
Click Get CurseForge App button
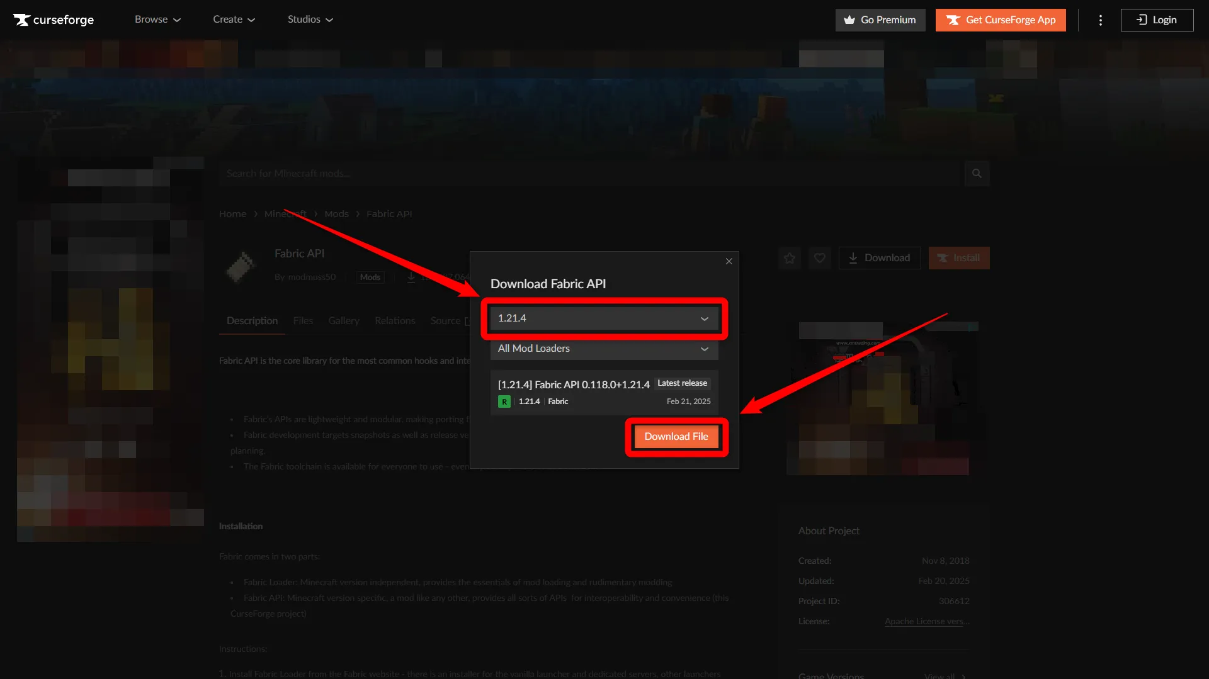[1001, 20]
